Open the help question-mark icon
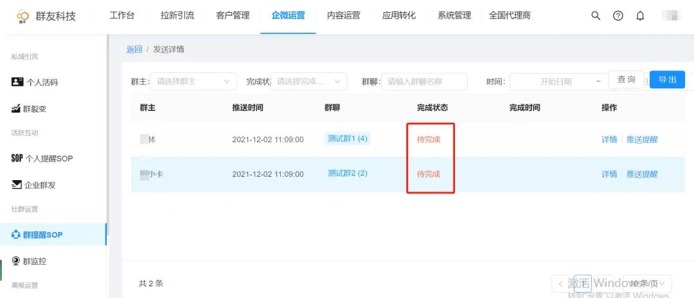Viewport: 694px width, 298px height. click(x=618, y=16)
